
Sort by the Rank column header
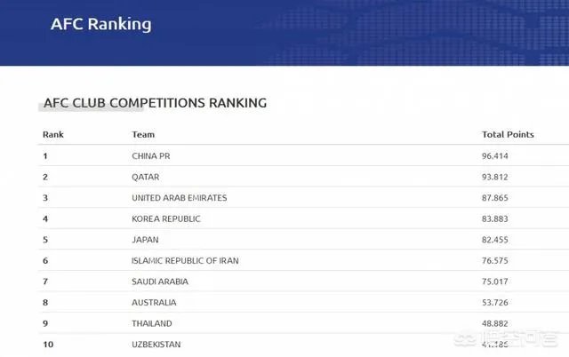click(x=52, y=135)
